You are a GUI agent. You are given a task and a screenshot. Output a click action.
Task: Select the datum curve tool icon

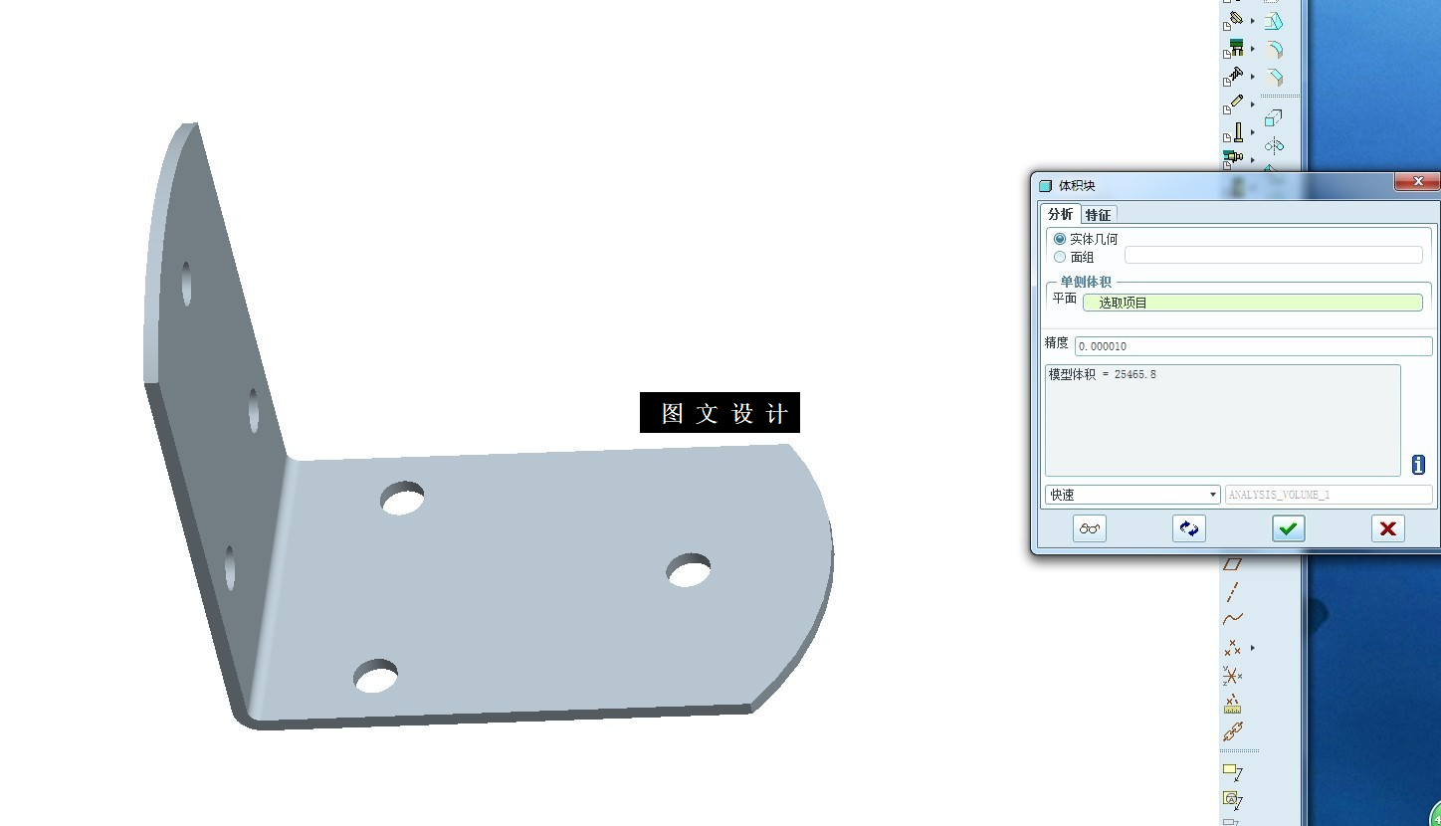(1233, 619)
